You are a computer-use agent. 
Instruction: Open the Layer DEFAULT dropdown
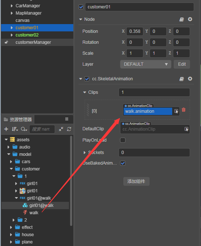[x=146, y=64]
